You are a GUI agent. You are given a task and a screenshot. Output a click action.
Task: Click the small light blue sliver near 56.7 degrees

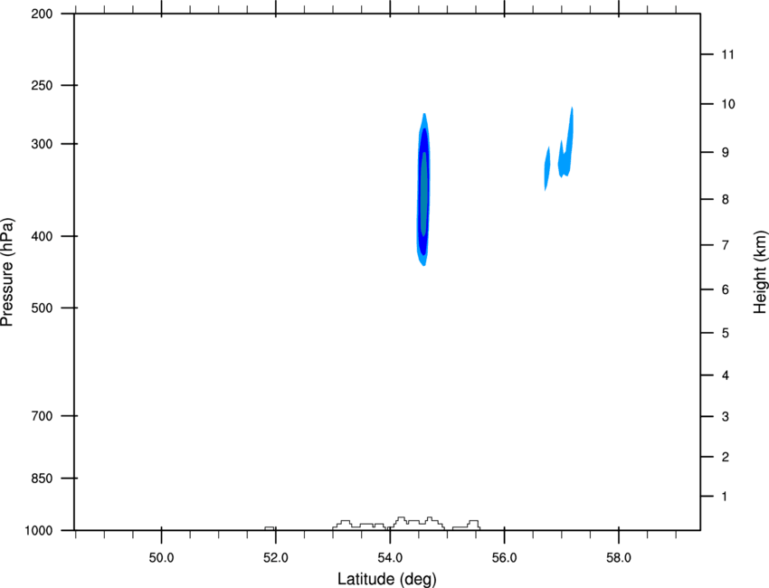(x=546, y=168)
